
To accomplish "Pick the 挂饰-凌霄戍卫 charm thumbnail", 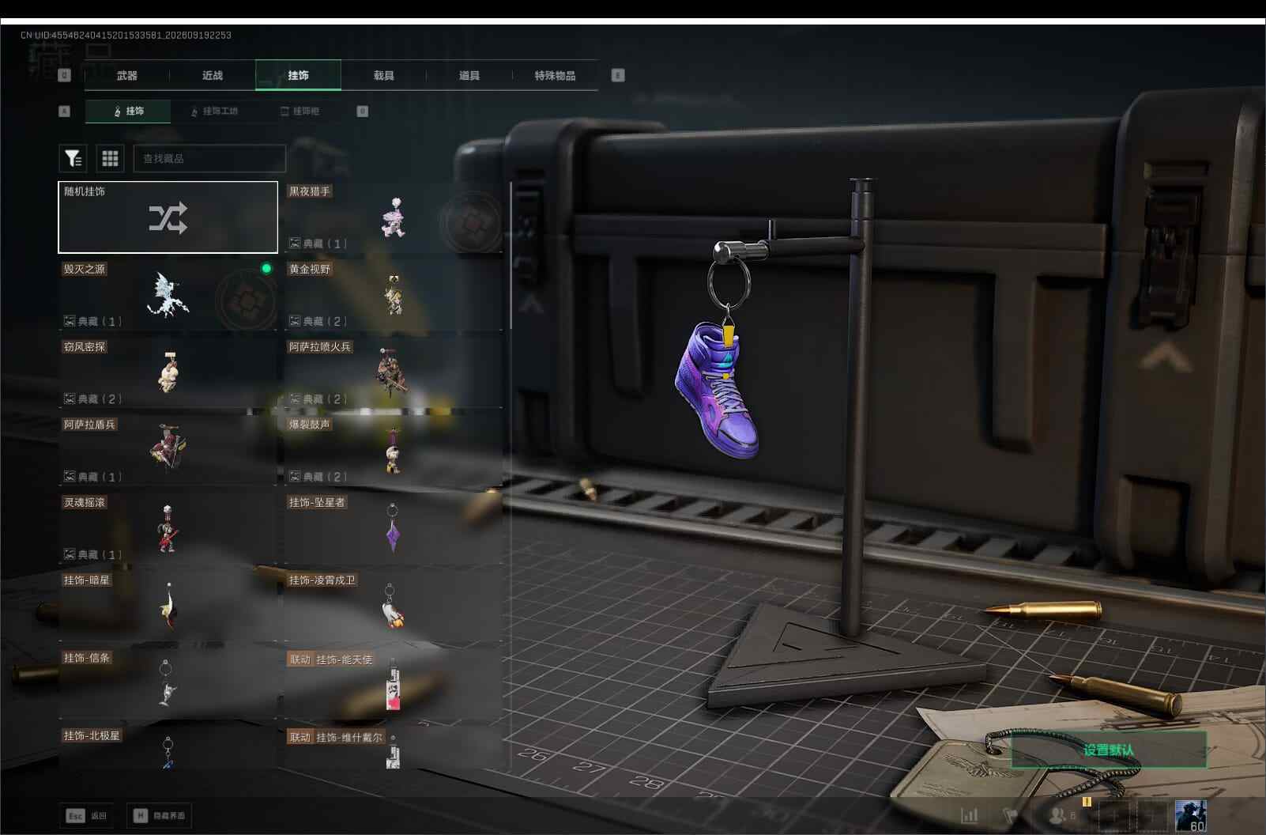I will point(394,606).
